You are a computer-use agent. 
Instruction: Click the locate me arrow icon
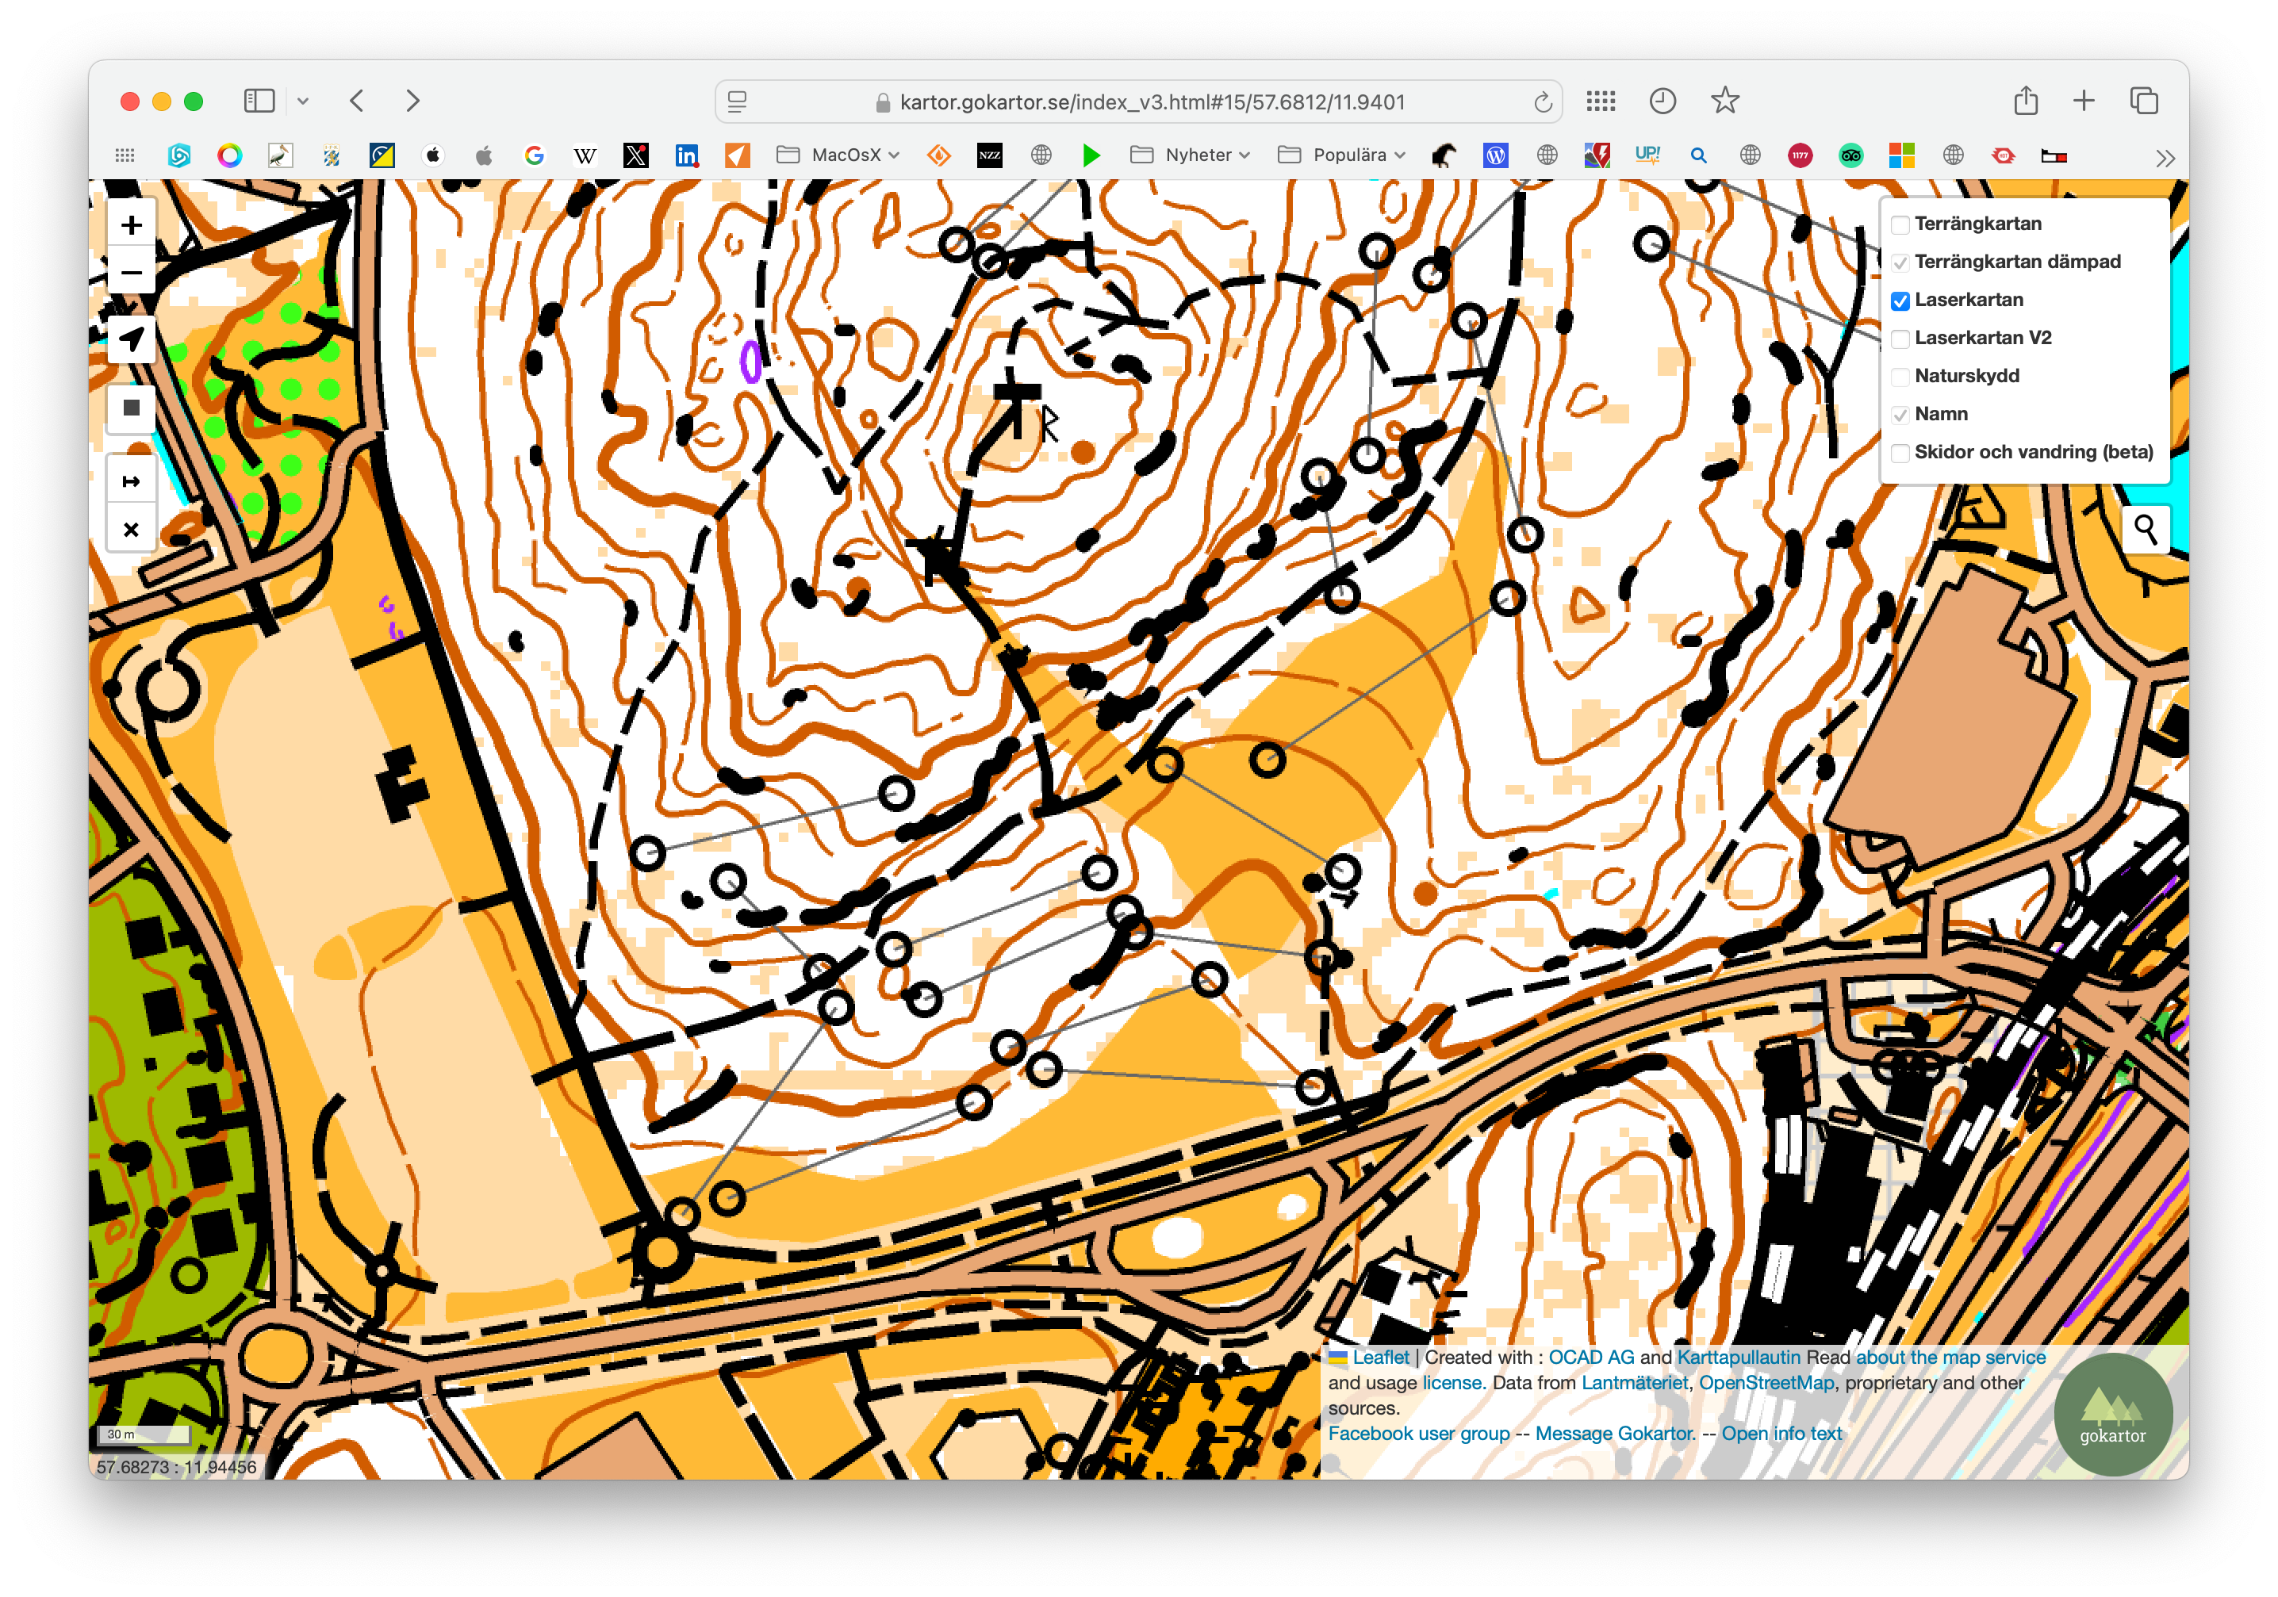[131, 339]
